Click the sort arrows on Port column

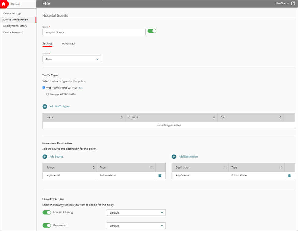click(x=280, y=117)
